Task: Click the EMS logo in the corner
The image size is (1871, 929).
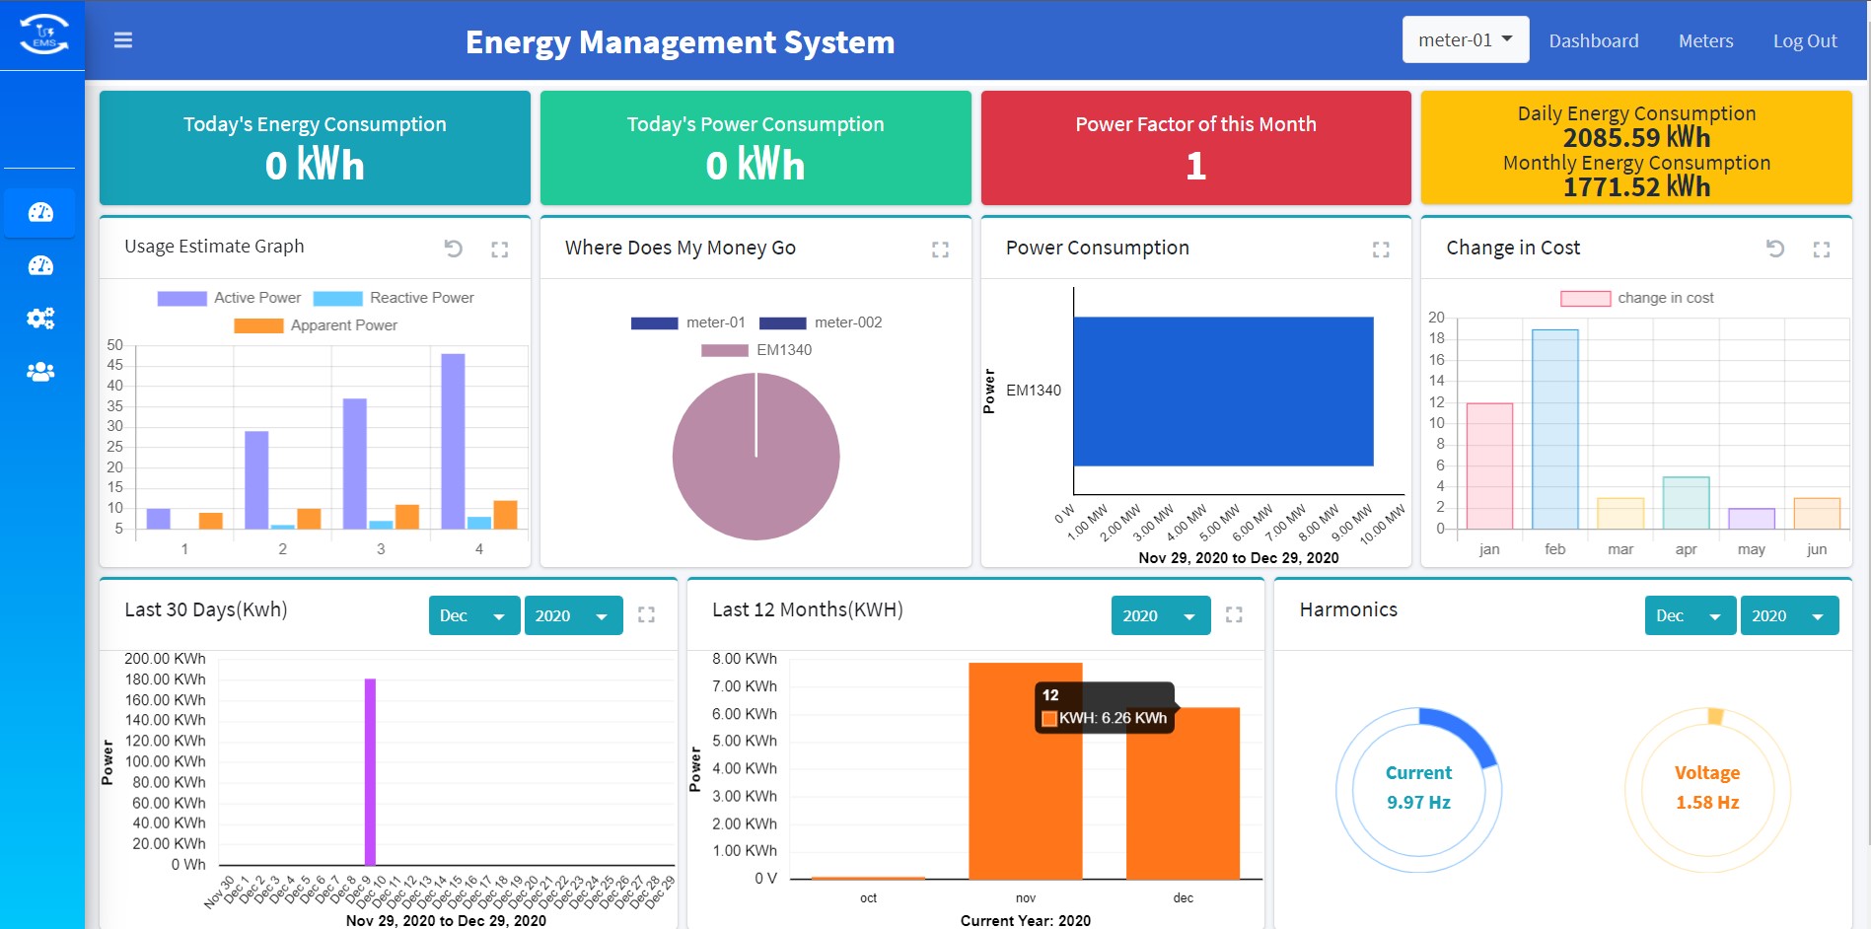Action: (43, 35)
